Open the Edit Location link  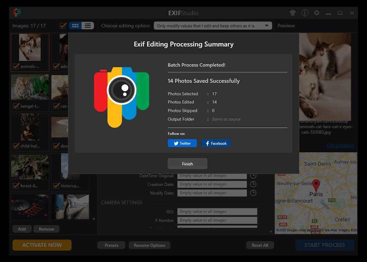click(340, 146)
